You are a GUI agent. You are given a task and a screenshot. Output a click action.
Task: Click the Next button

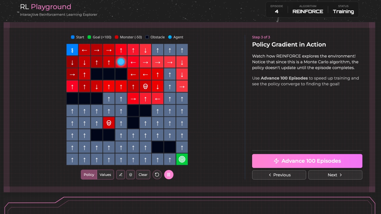(335, 175)
